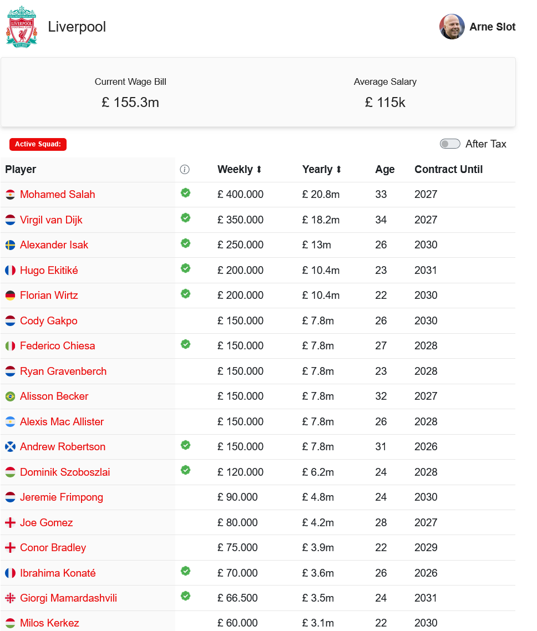Sort table by Weekly wage

240,170
